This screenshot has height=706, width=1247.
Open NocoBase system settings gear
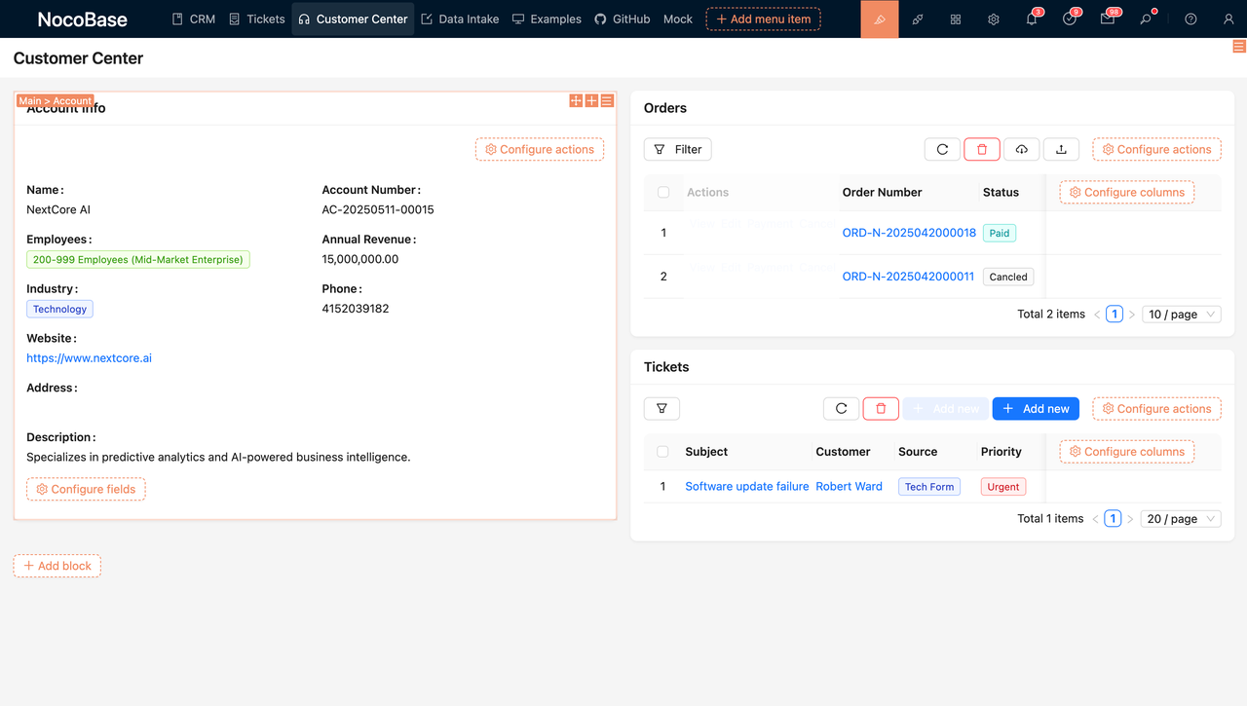pyautogui.click(x=993, y=19)
